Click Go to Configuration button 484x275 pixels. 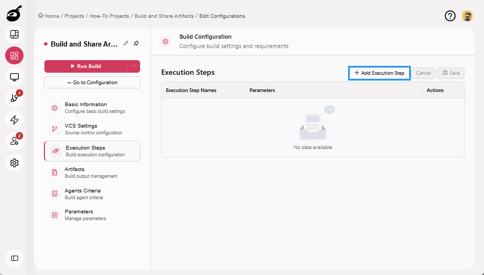(x=92, y=83)
